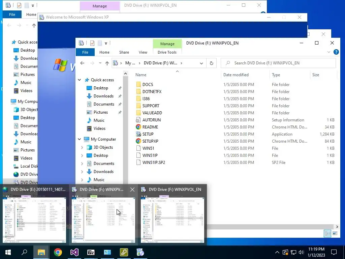Open recent locations dropdown arrow
Image resolution: width=345 pixels, height=259 pixels.
tap(100, 63)
